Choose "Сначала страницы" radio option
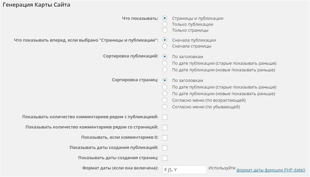 tap(165, 46)
